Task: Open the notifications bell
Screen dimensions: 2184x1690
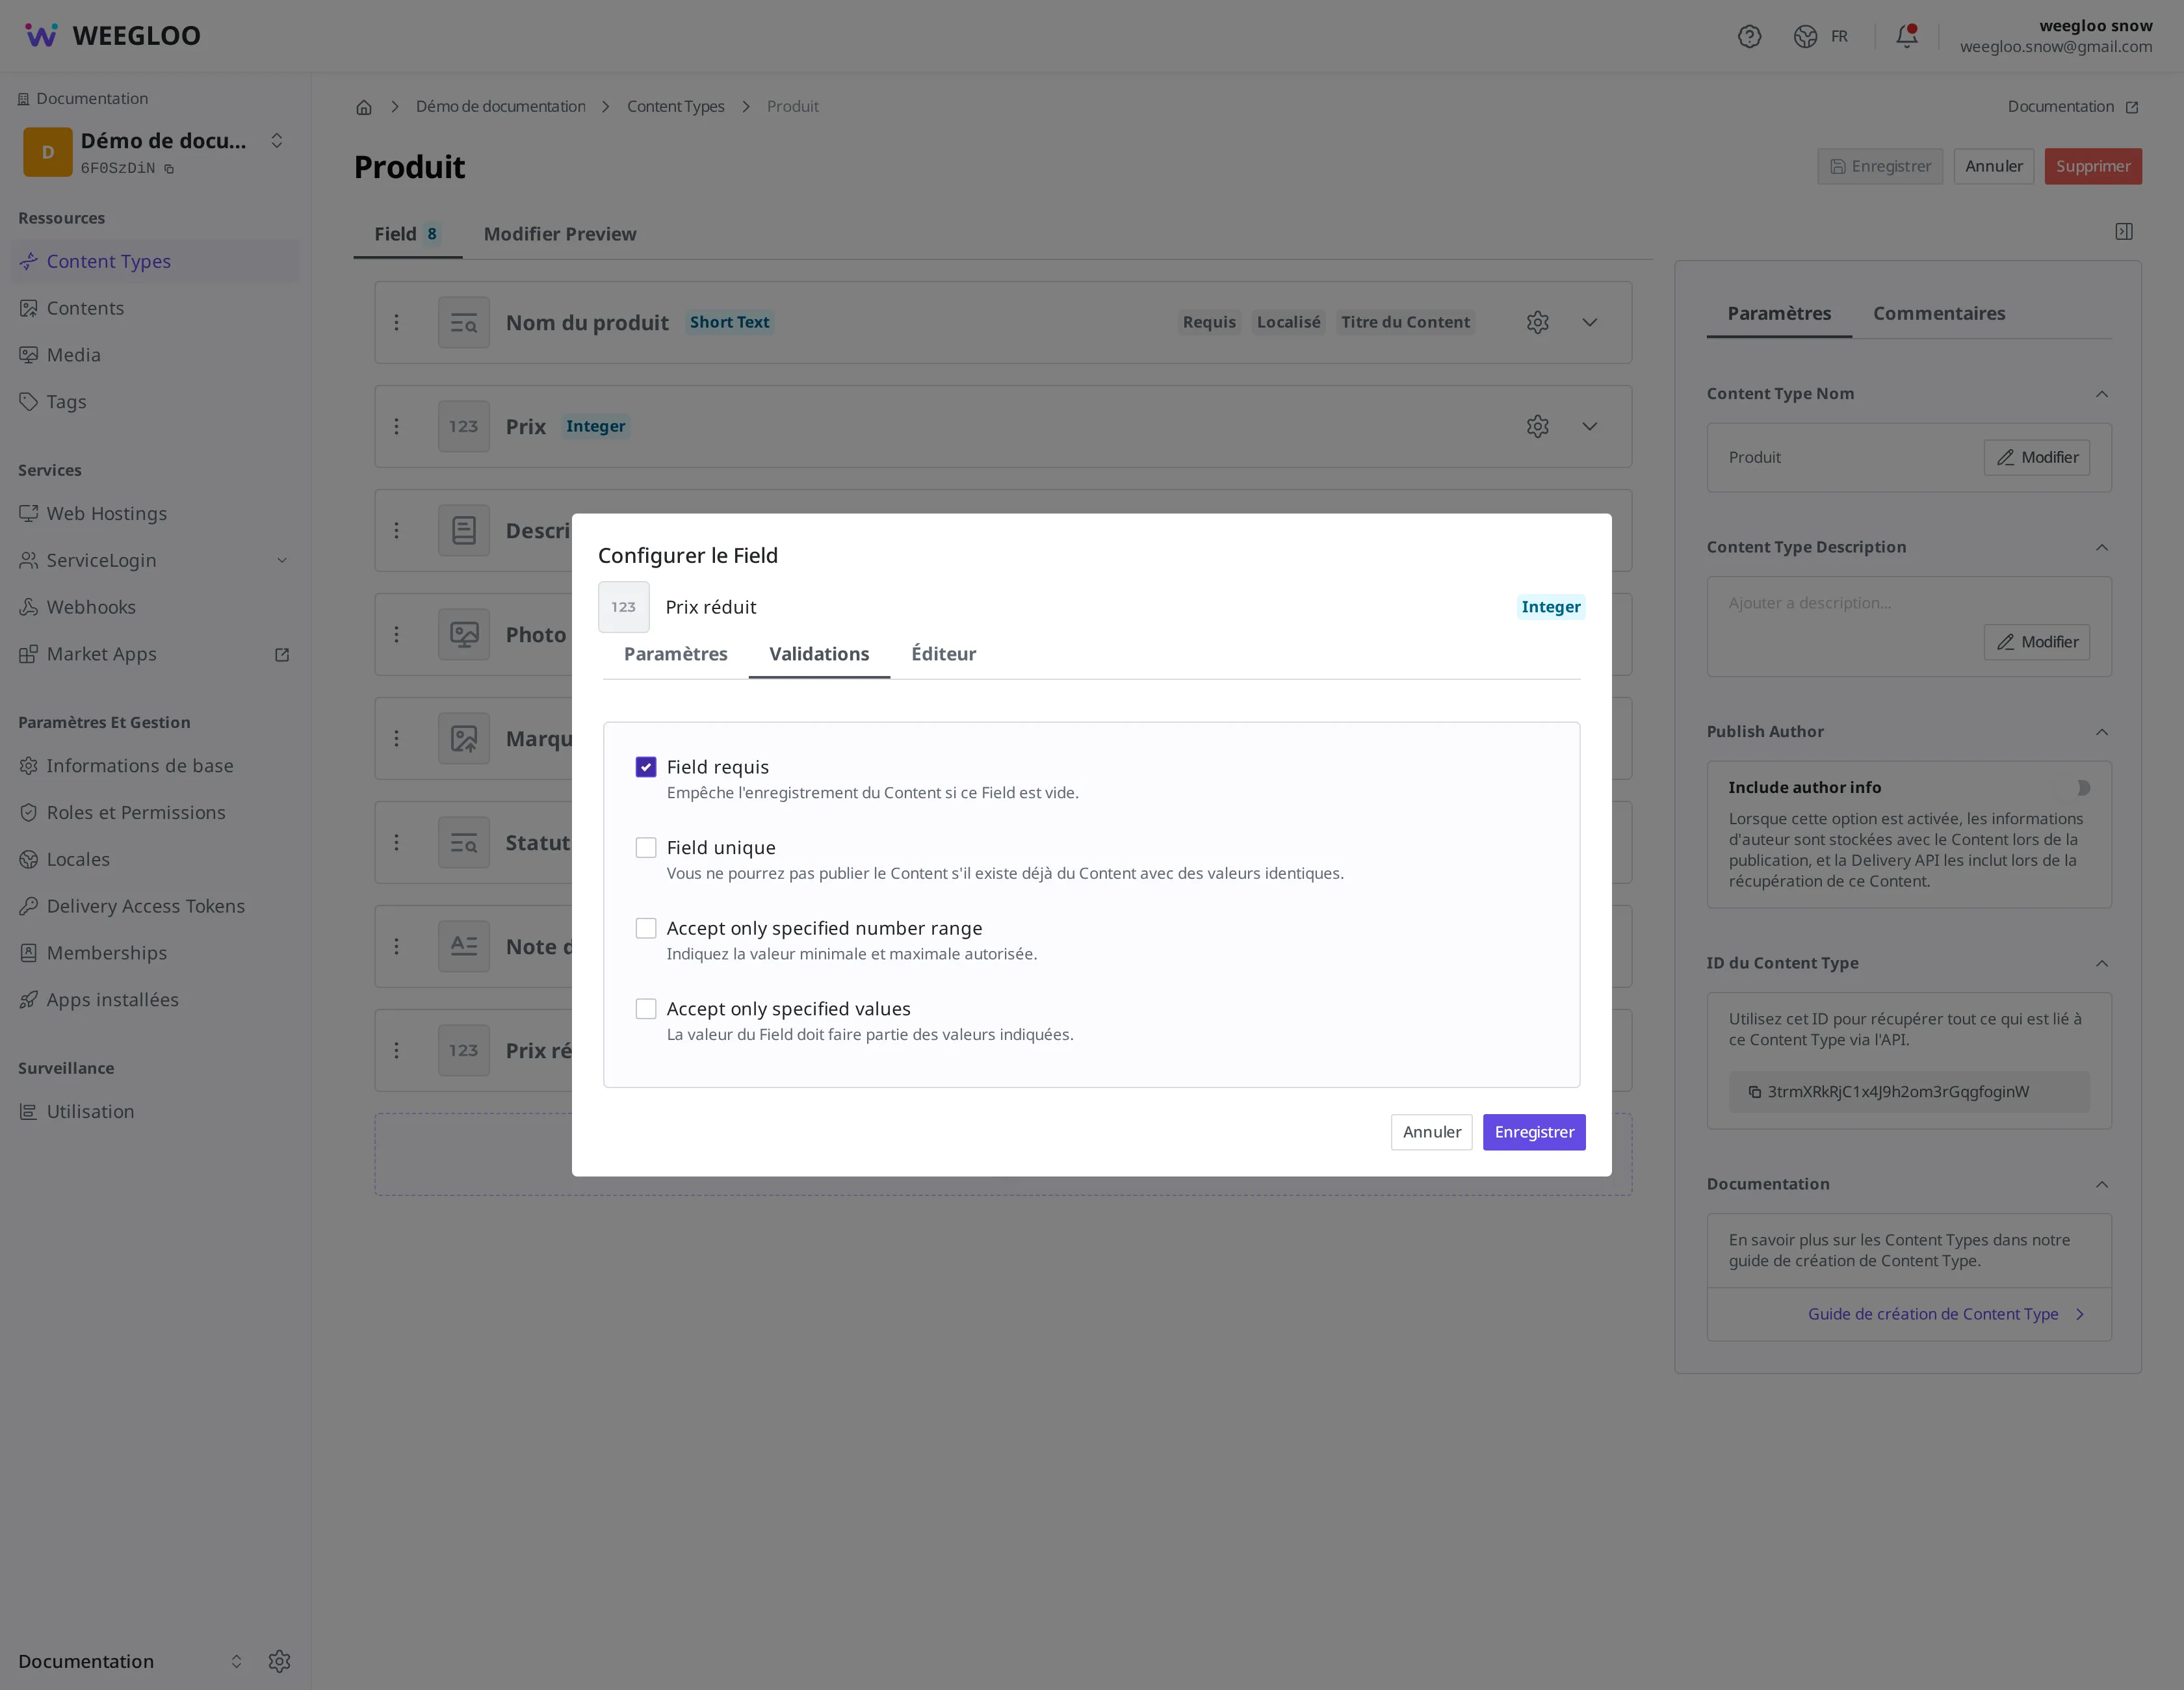Action: pyautogui.click(x=1906, y=36)
